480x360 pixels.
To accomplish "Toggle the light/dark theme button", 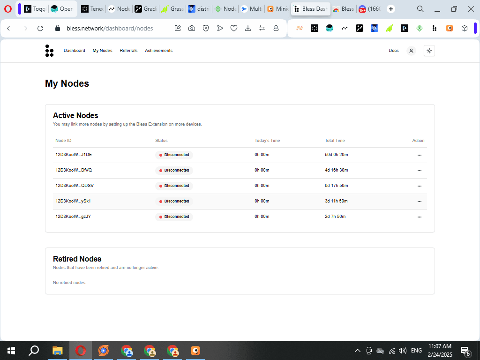I will (x=429, y=51).
